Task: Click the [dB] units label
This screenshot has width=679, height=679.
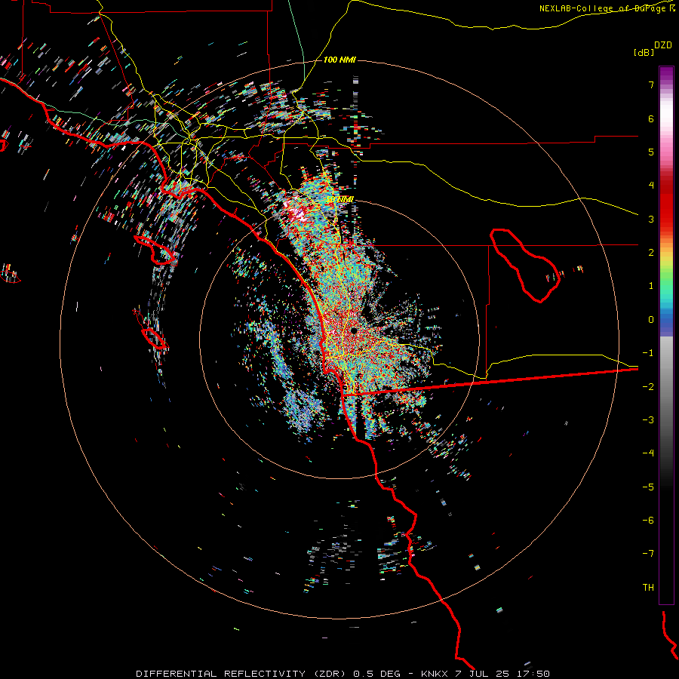Action: [x=644, y=52]
